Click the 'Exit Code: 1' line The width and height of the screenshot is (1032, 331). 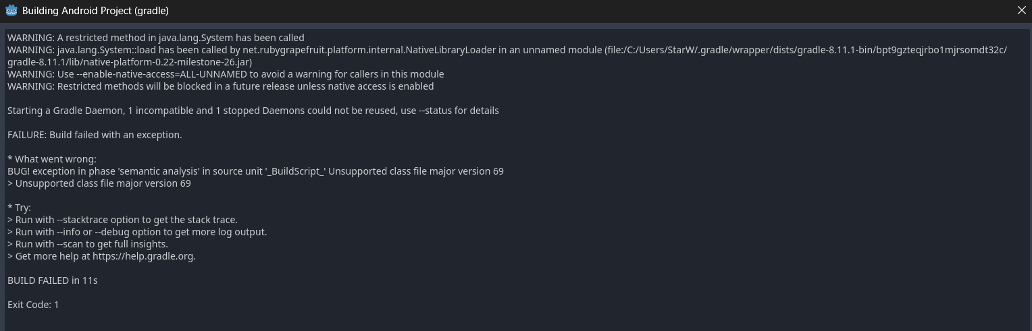point(33,305)
